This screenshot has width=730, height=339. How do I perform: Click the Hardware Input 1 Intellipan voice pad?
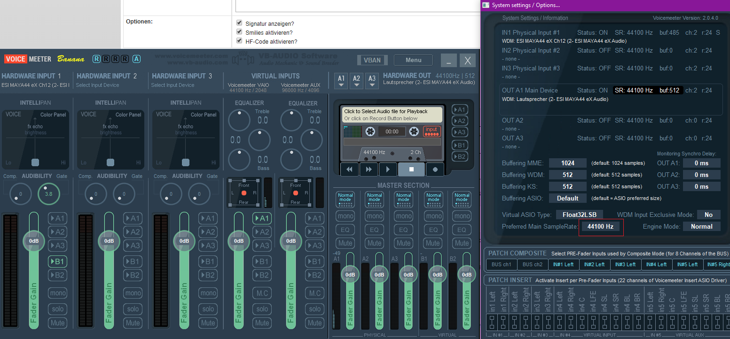tap(35, 139)
